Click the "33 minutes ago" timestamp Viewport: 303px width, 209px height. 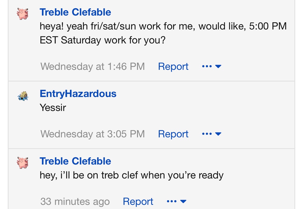pos(75,201)
